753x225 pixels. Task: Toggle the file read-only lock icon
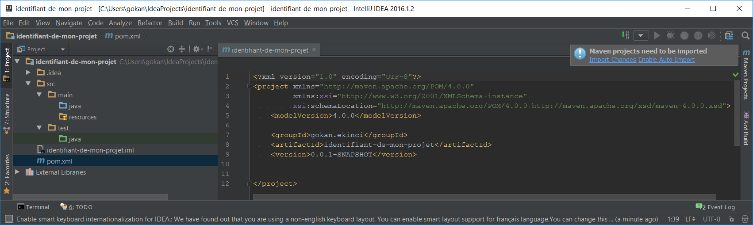[731, 219]
